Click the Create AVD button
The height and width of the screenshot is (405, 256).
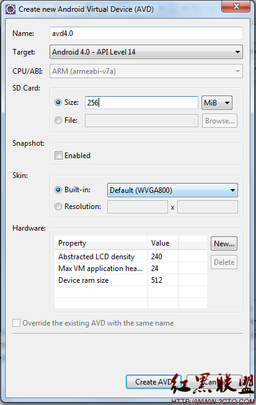(x=154, y=382)
